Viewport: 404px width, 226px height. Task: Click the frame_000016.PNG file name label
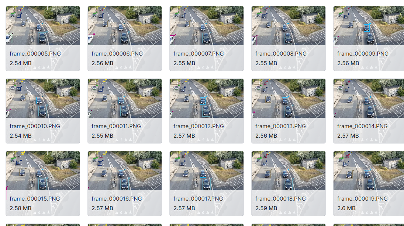click(117, 199)
